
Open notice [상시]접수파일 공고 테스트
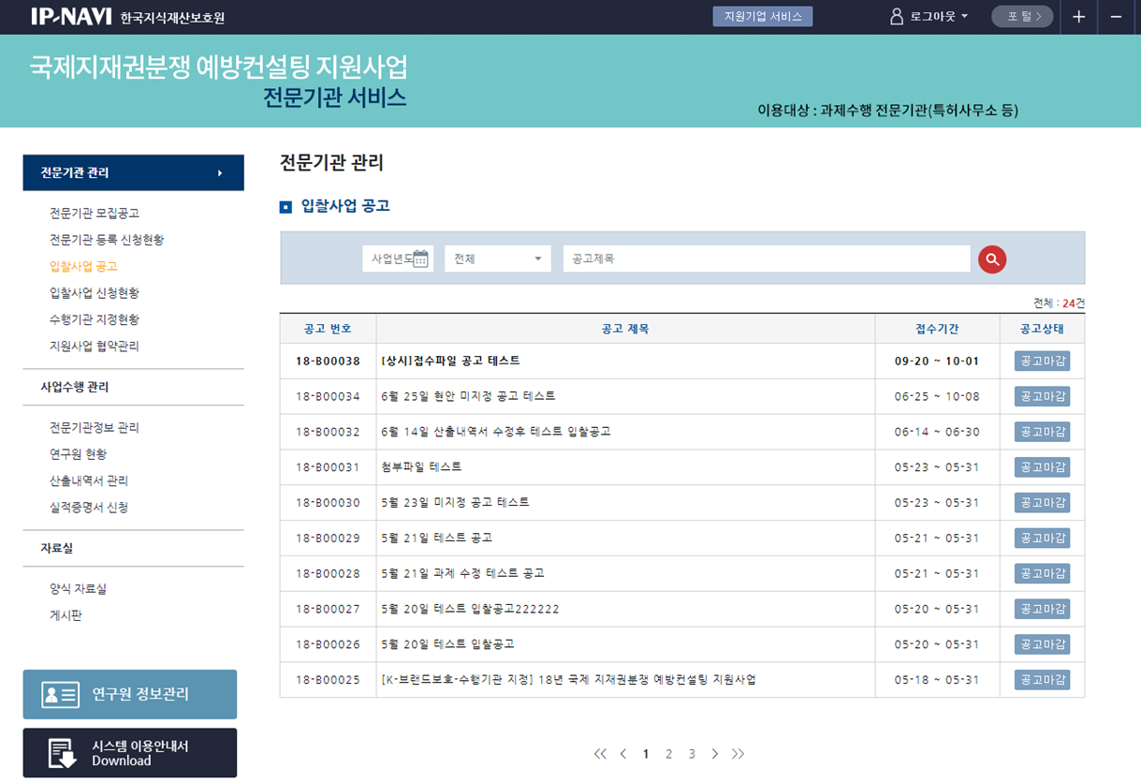(451, 361)
